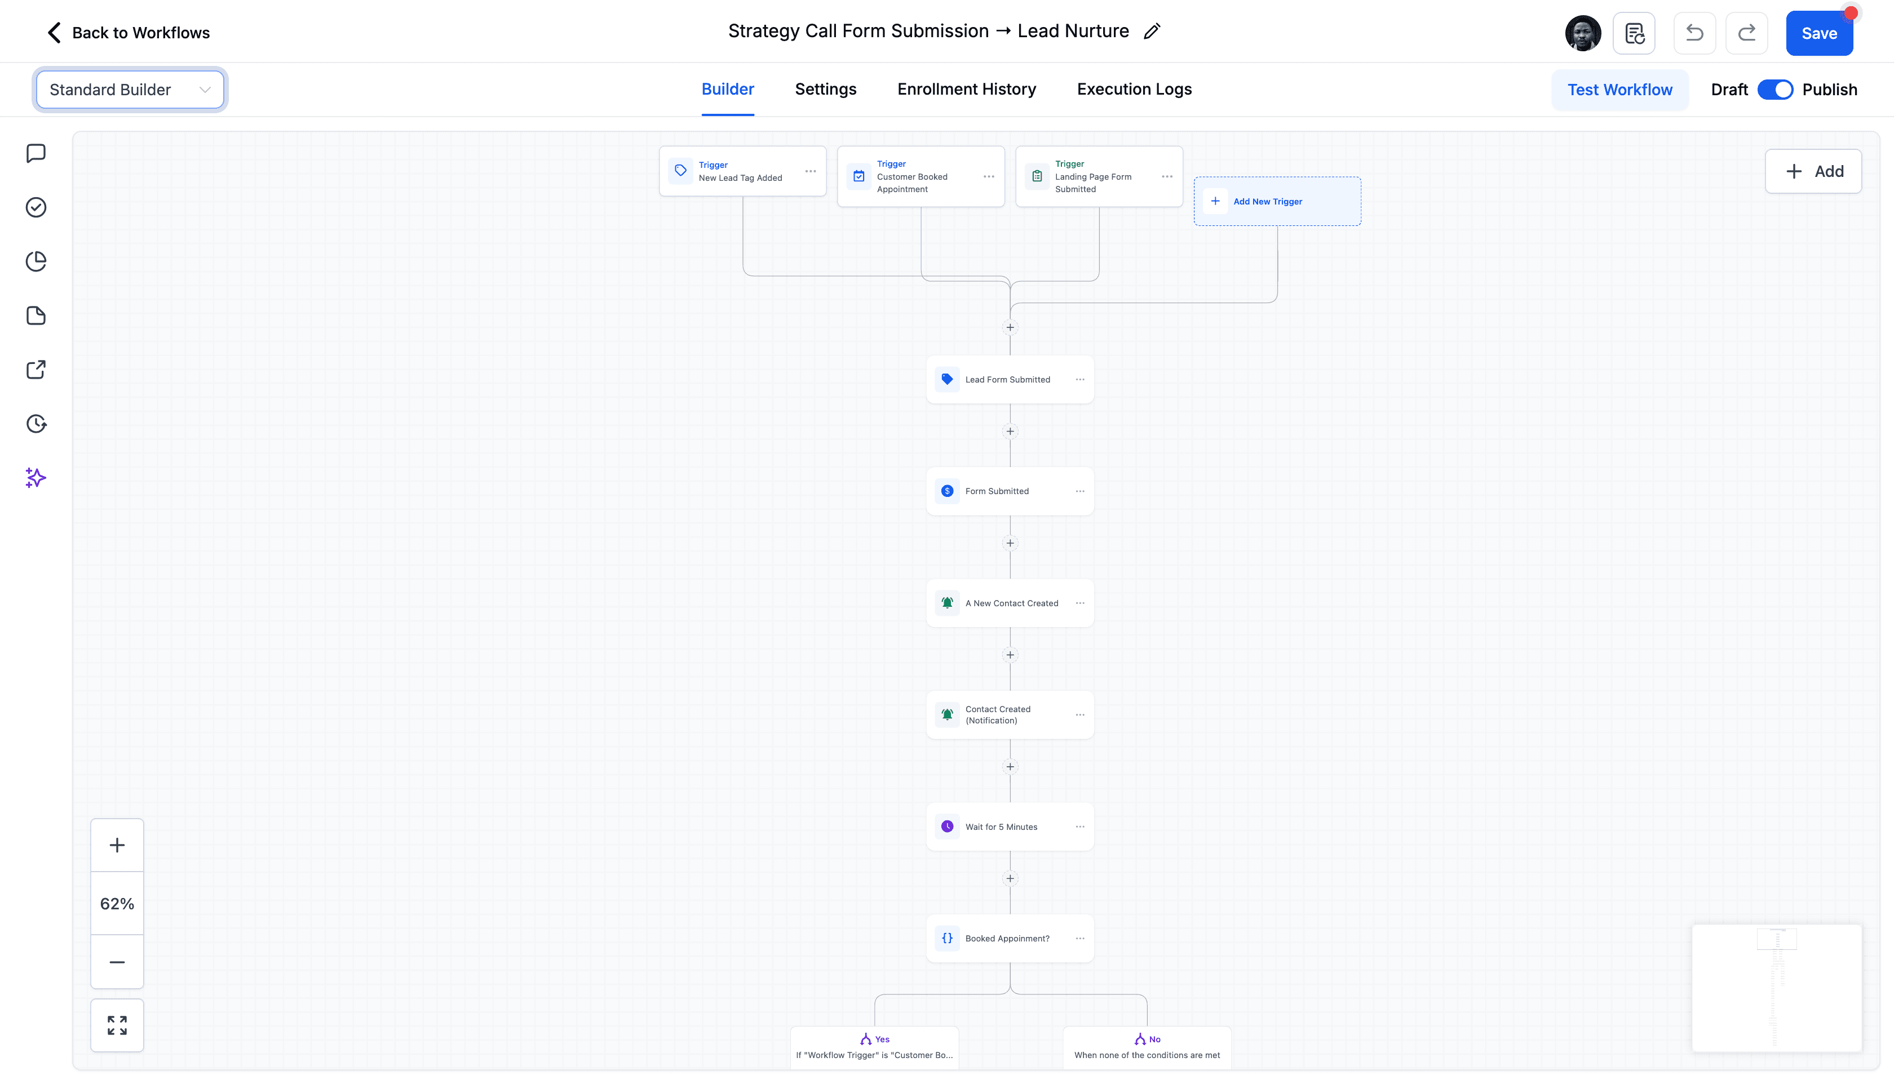This screenshot has width=1894, height=1084.
Task: Open the purple AI sparkle sidebar icon
Action: tap(36, 477)
